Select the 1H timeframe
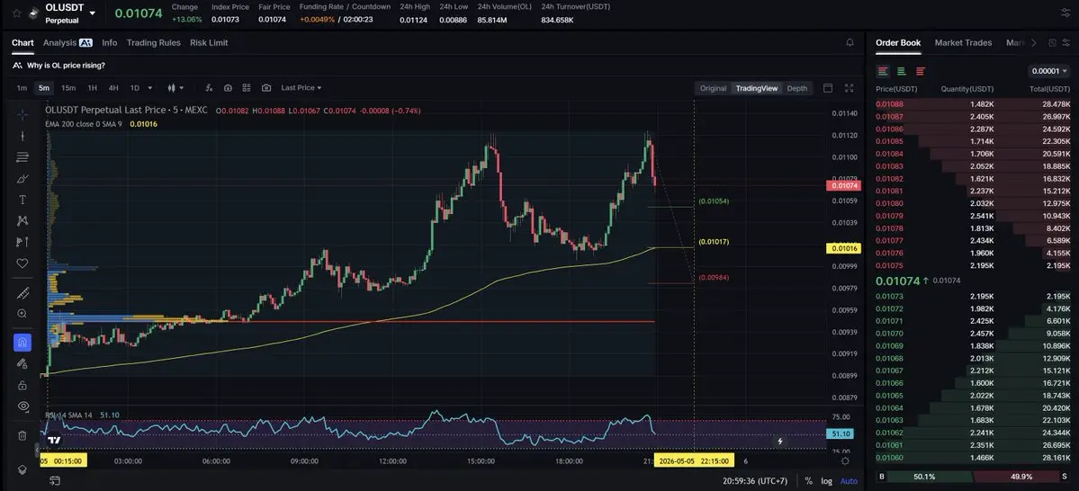 tap(92, 88)
